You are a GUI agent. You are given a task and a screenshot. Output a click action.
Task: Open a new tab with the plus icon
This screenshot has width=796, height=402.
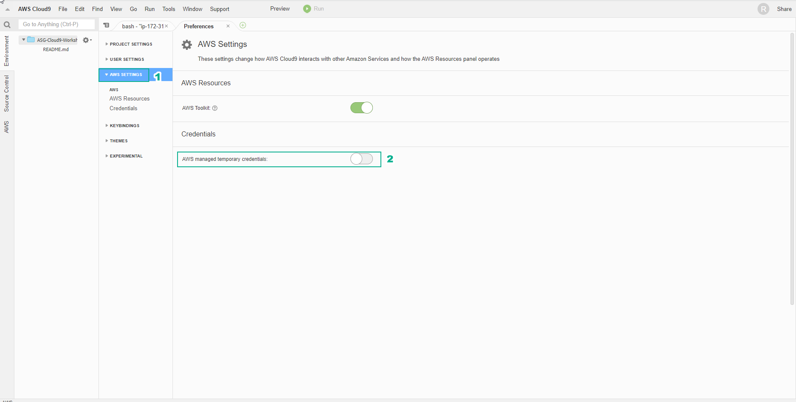pyautogui.click(x=243, y=25)
